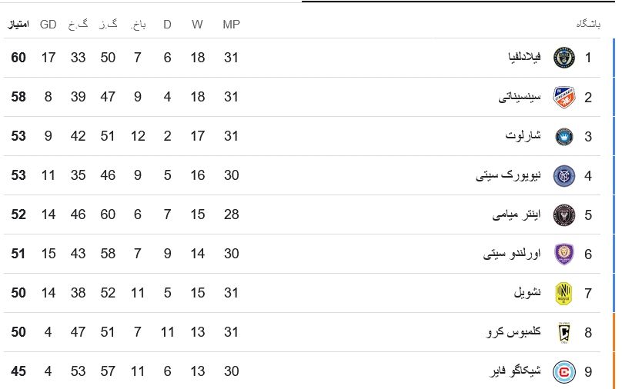Click the New York City FC crest

[x=564, y=176]
